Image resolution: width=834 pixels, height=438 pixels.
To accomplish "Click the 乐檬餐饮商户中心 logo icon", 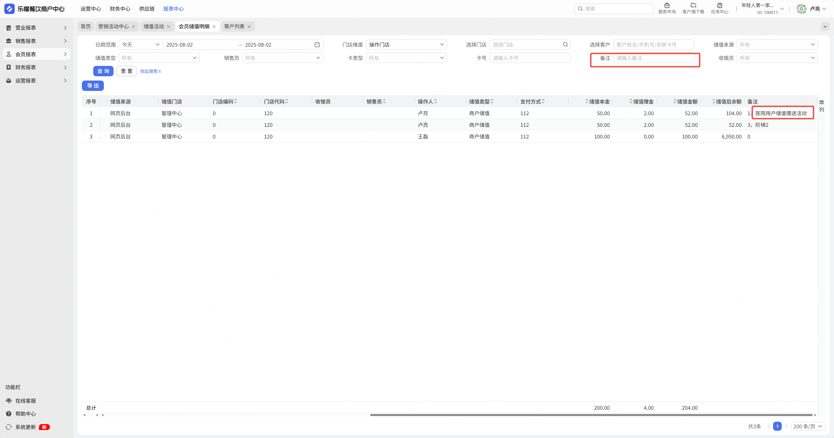I will [x=9, y=9].
